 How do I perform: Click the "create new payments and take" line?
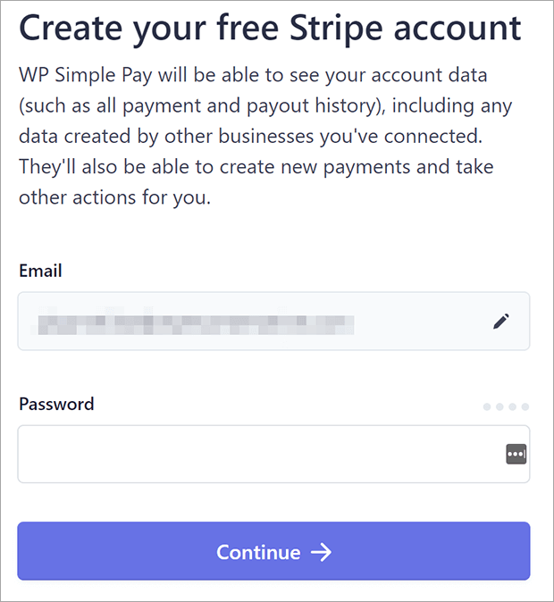357,167
